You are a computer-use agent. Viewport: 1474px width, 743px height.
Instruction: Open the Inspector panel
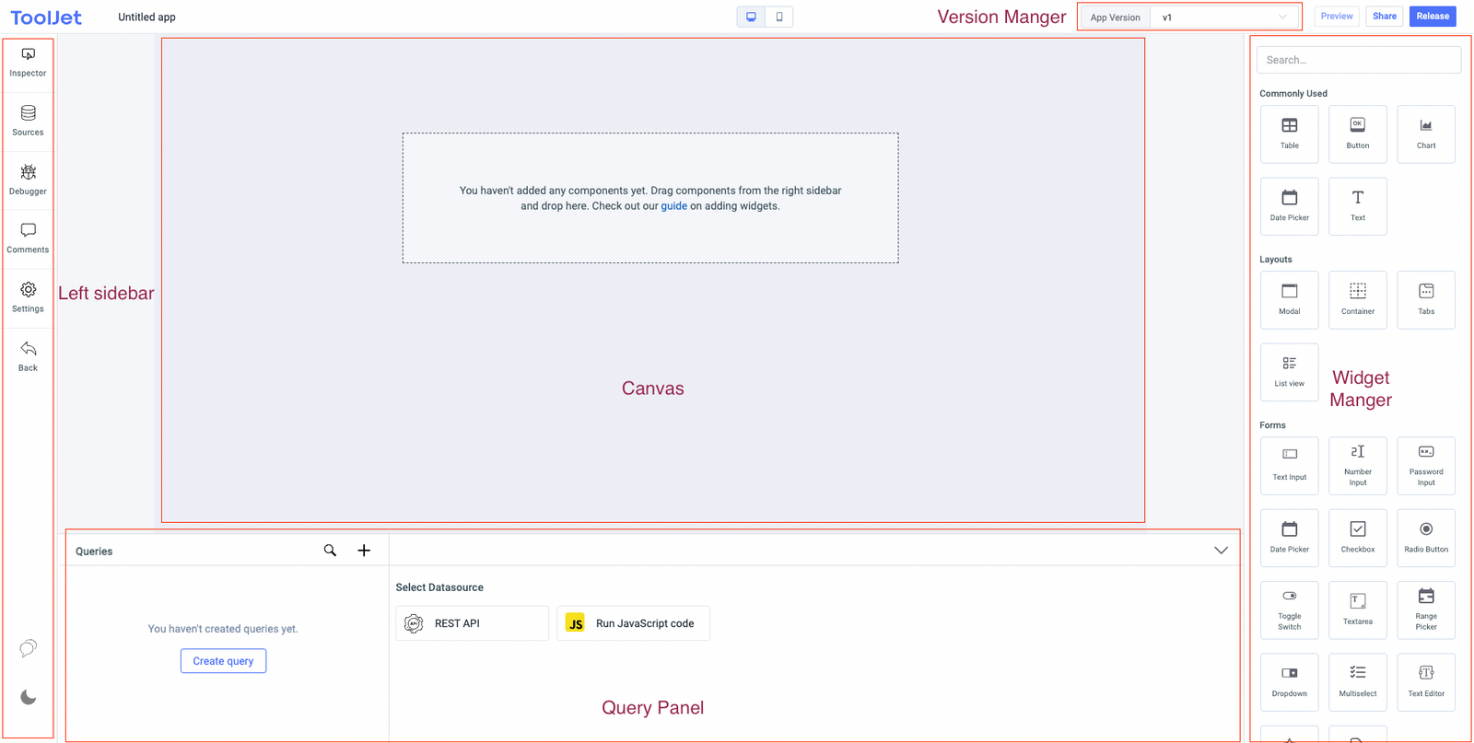(x=28, y=63)
